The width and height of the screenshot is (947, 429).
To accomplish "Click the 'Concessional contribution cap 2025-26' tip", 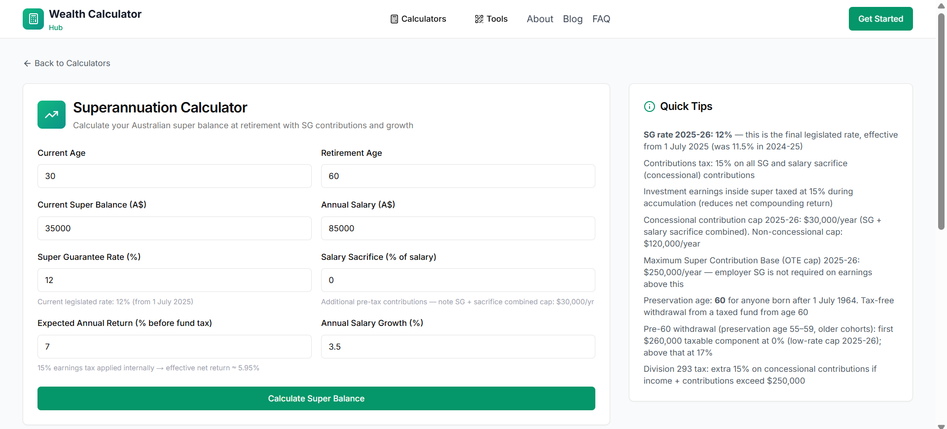I will pos(763,232).
